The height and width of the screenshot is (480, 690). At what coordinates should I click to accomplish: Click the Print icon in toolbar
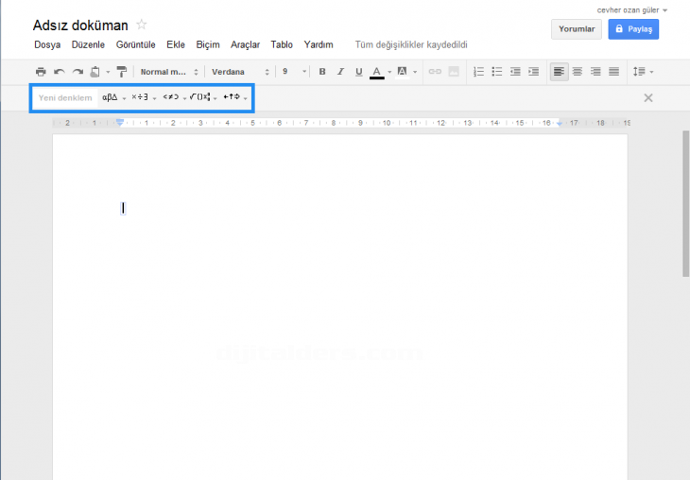41,72
